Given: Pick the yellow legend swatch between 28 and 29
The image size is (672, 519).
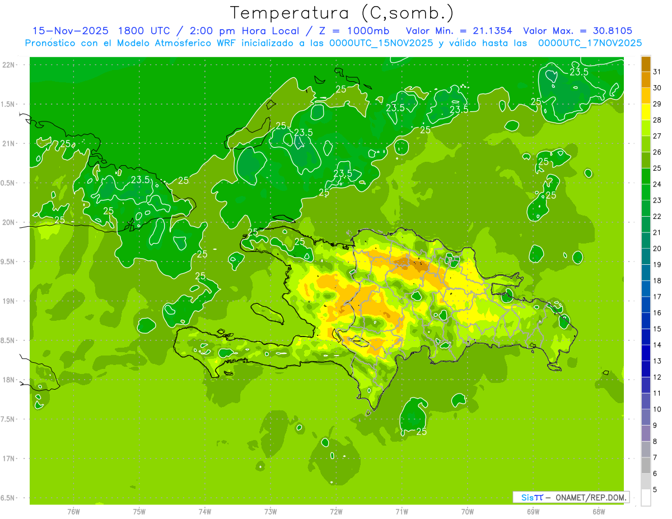Looking at the screenshot, I should (646, 111).
